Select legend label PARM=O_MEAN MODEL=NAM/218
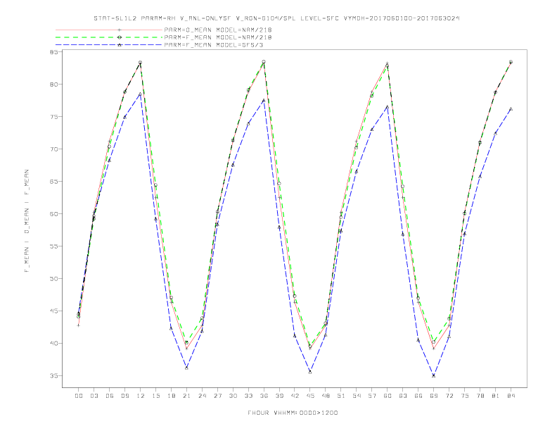 218,30
